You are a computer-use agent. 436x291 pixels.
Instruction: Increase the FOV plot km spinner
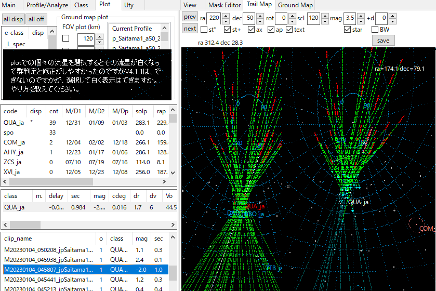(x=100, y=36)
